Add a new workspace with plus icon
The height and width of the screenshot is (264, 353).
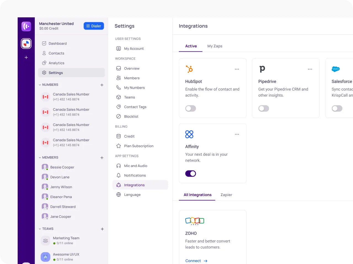pos(26,57)
